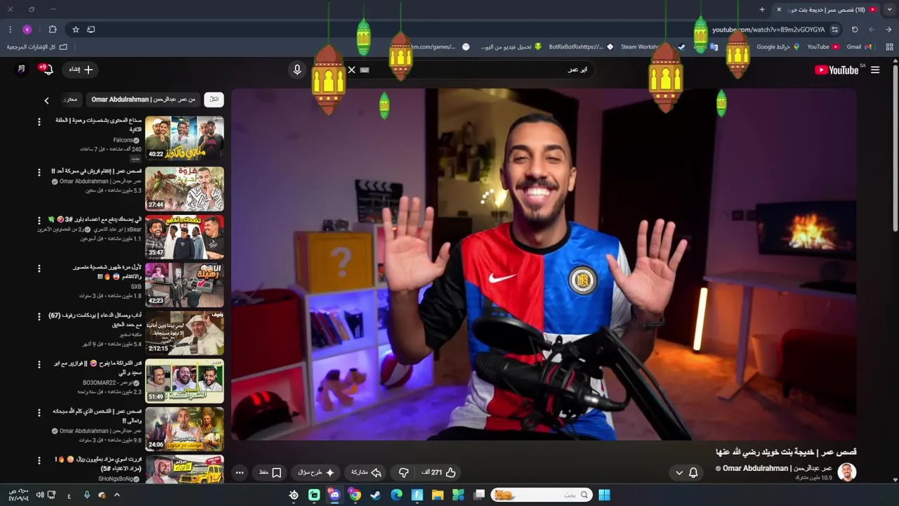This screenshot has width=899, height=506.
Task: Open the volume icon in system tray
Action: pos(40,495)
